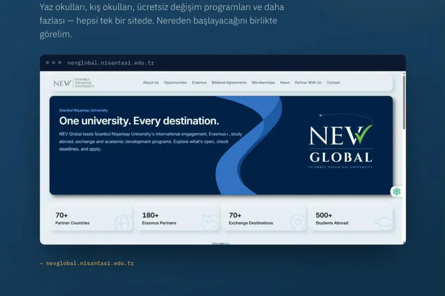Click the address bar showing nevglobal.nisantasi.edu.tr
The width and height of the screenshot is (445, 296).
point(111,63)
